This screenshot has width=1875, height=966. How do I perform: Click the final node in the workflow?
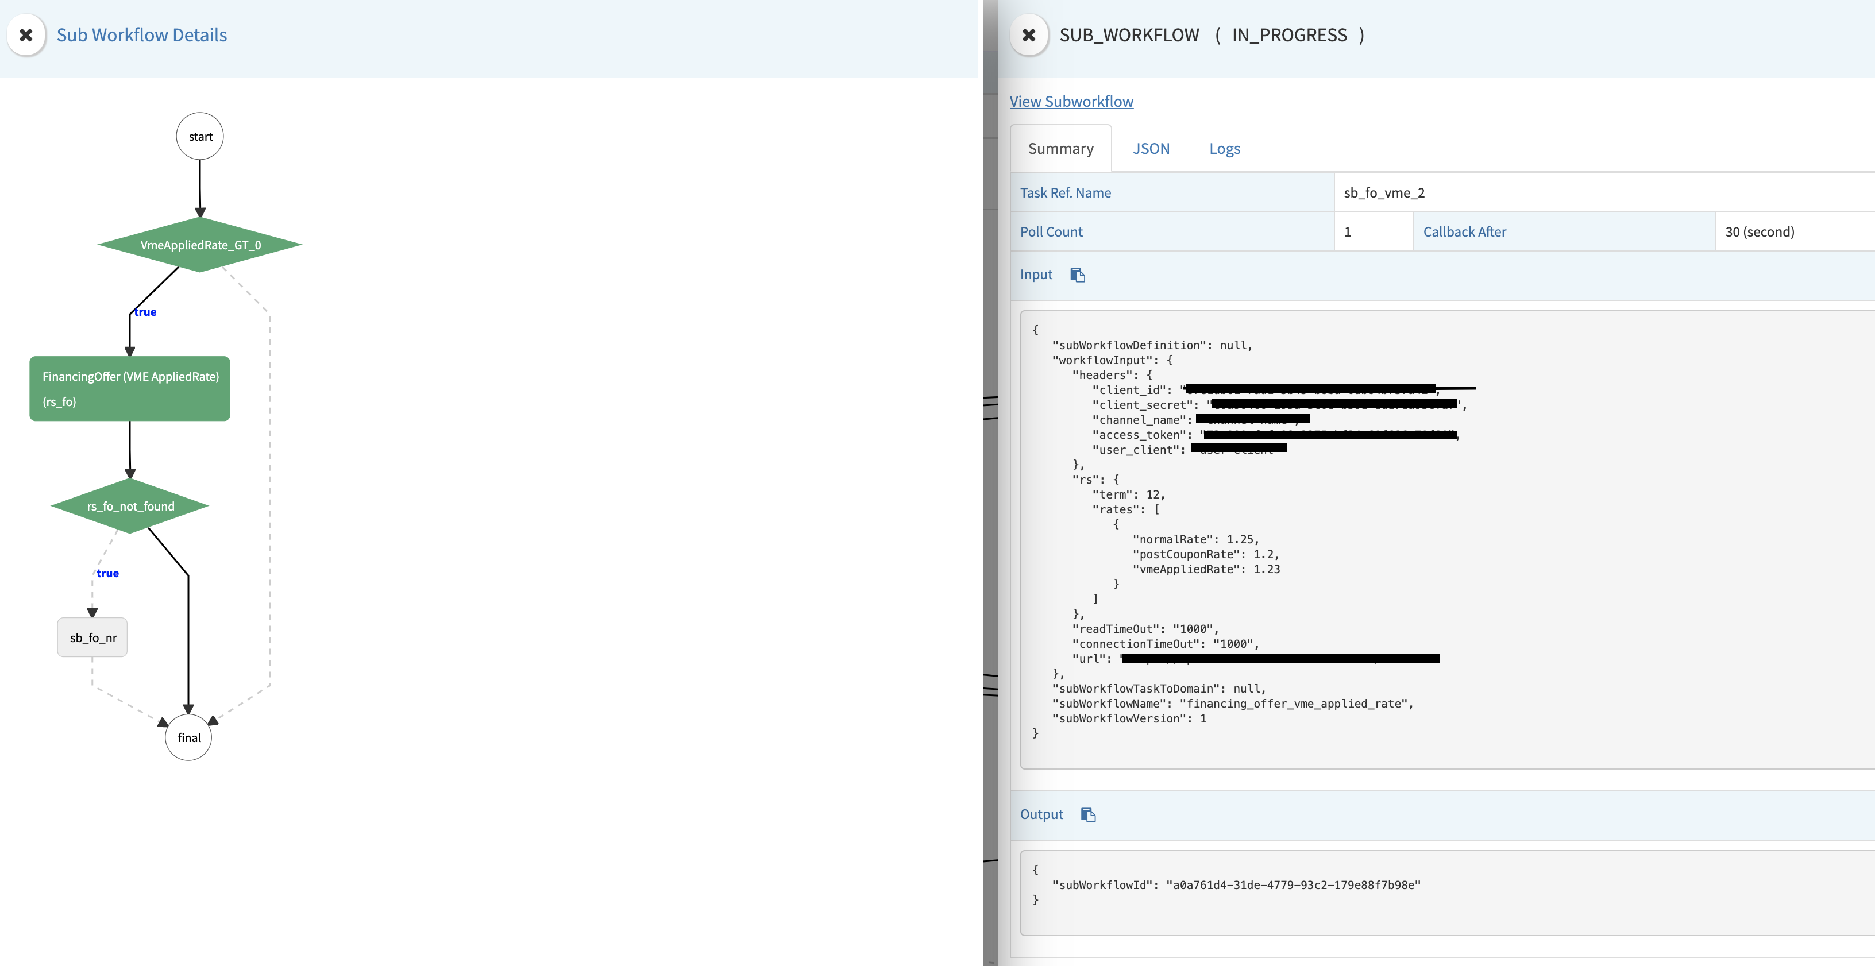188,737
